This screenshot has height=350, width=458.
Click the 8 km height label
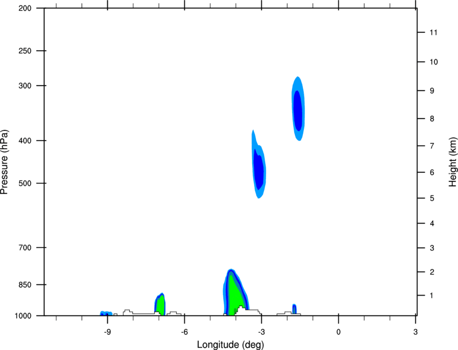(x=432, y=119)
